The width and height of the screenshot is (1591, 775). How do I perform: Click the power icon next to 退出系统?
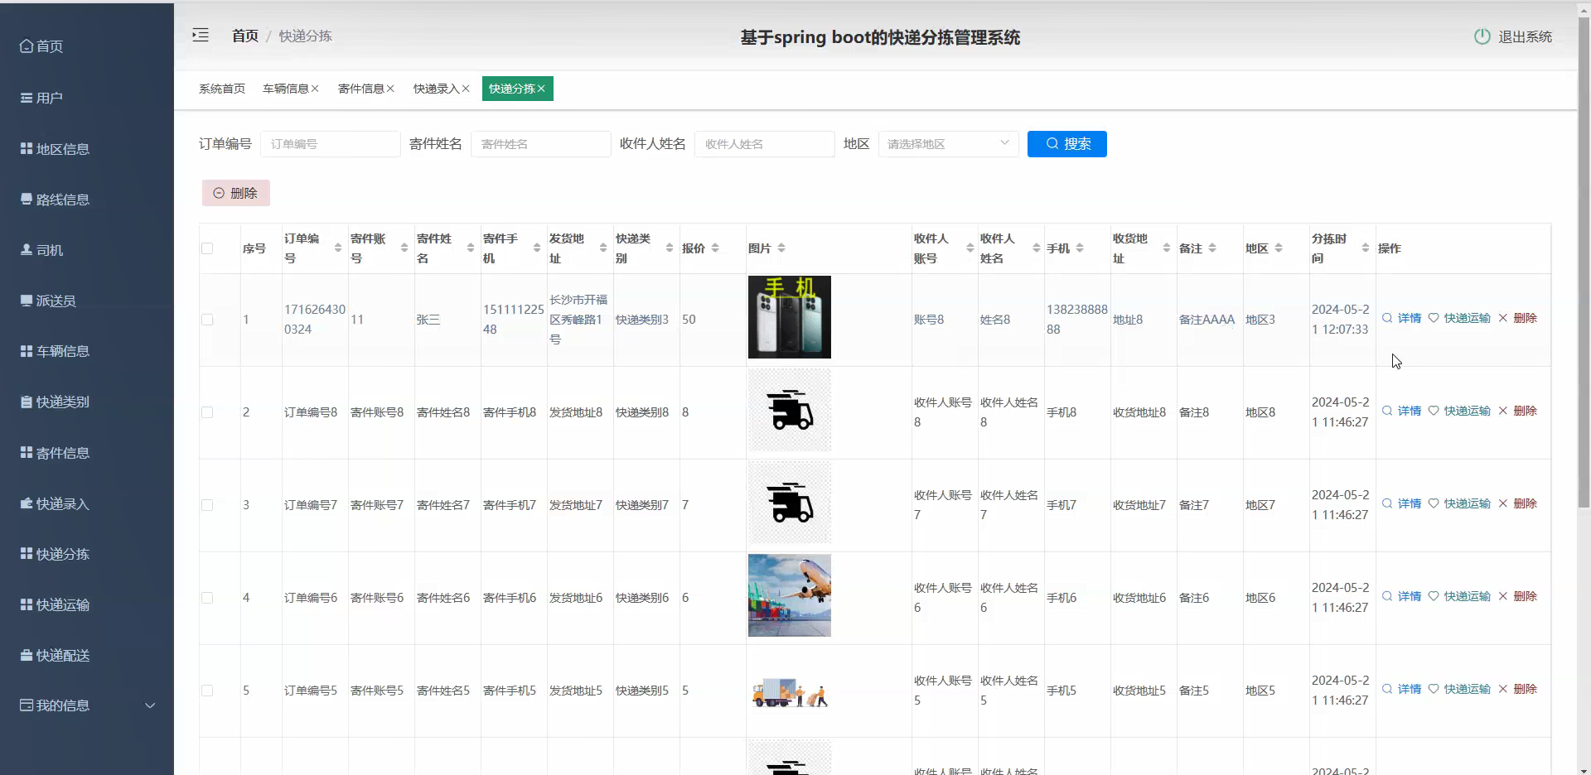(x=1482, y=36)
